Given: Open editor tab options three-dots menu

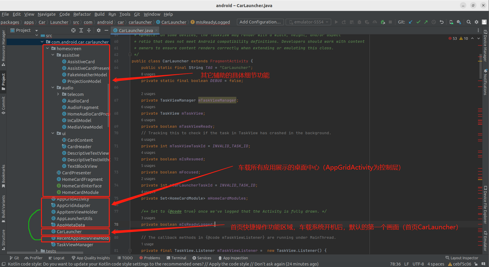Looking at the screenshot, I should (478, 30).
